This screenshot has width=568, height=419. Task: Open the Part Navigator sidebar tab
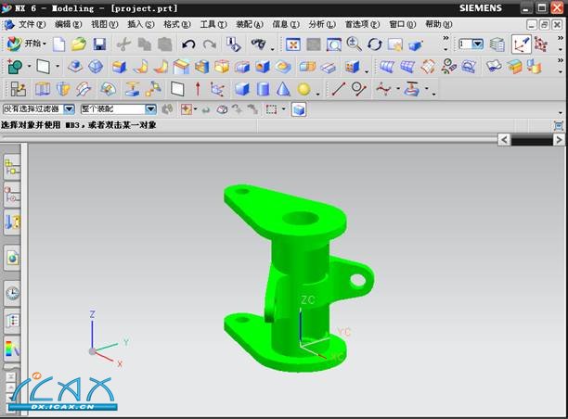pyautogui.click(x=12, y=195)
